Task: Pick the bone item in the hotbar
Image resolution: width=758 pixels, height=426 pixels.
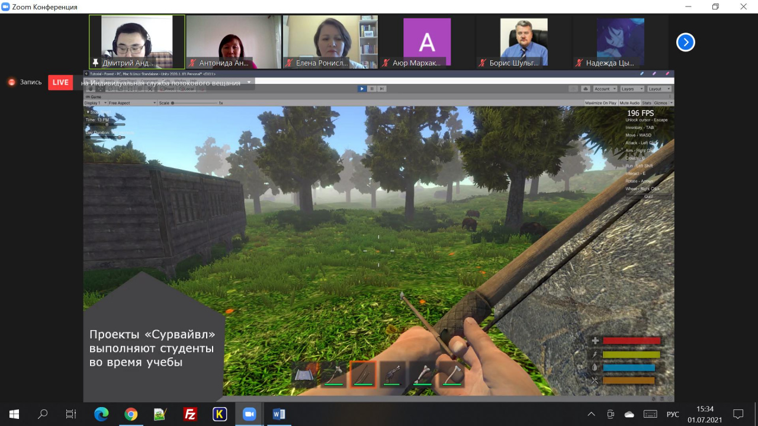Action: coord(422,374)
